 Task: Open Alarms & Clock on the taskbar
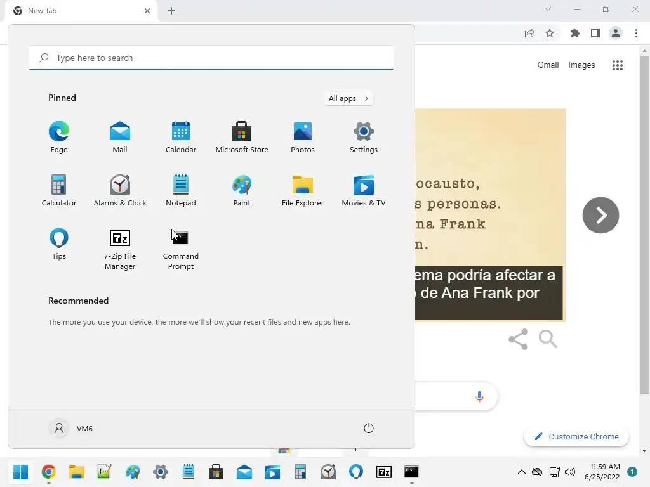[x=328, y=472]
